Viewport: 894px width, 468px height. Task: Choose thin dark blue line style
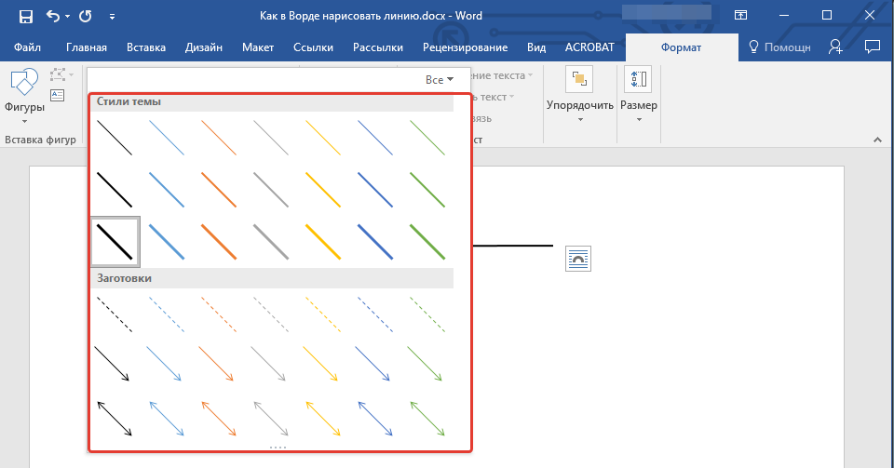375,137
